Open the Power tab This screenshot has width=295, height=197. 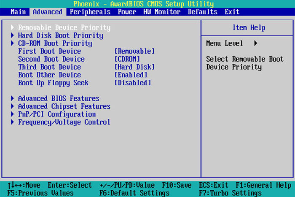(127, 12)
